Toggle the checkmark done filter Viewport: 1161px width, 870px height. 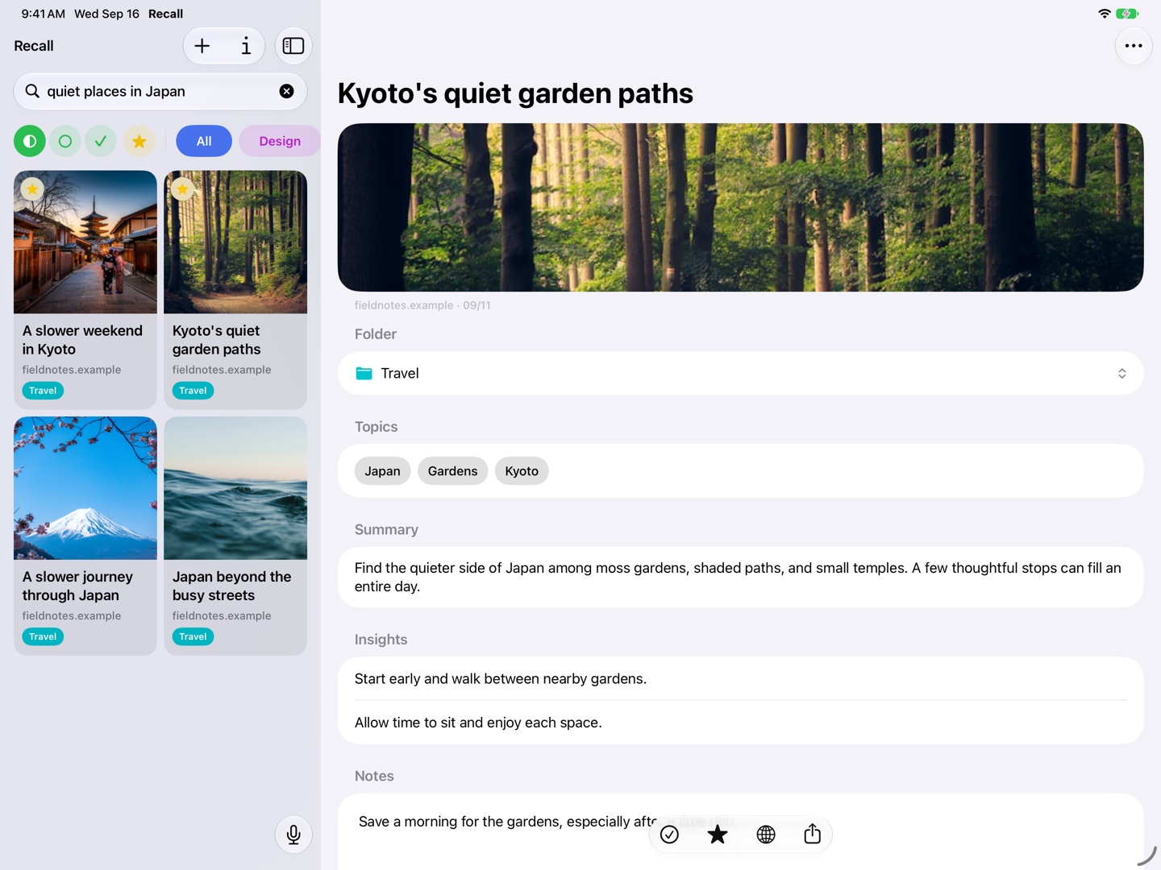101,141
